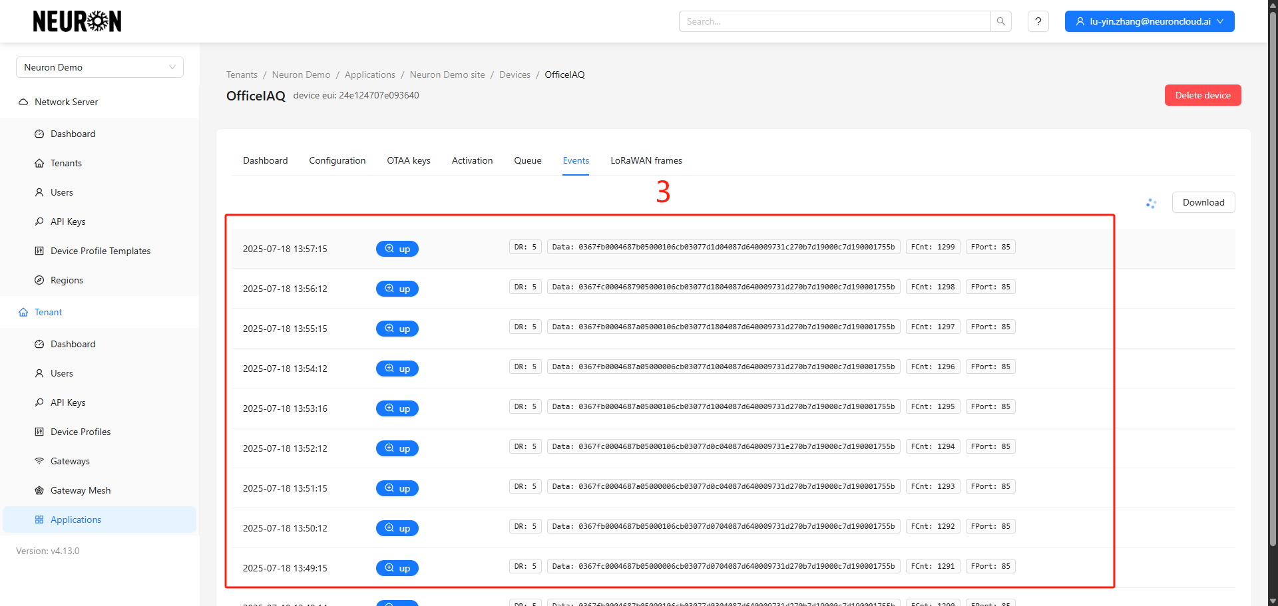The height and width of the screenshot is (606, 1278).
Task: Click the Device Profiles icon
Action: pos(39,432)
